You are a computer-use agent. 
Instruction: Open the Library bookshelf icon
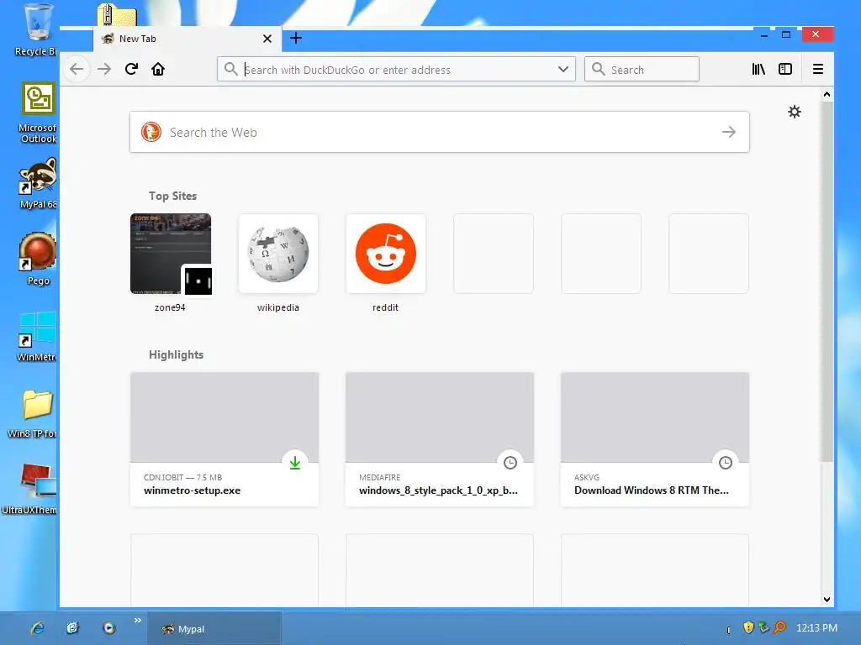pyautogui.click(x=758, y=69)
